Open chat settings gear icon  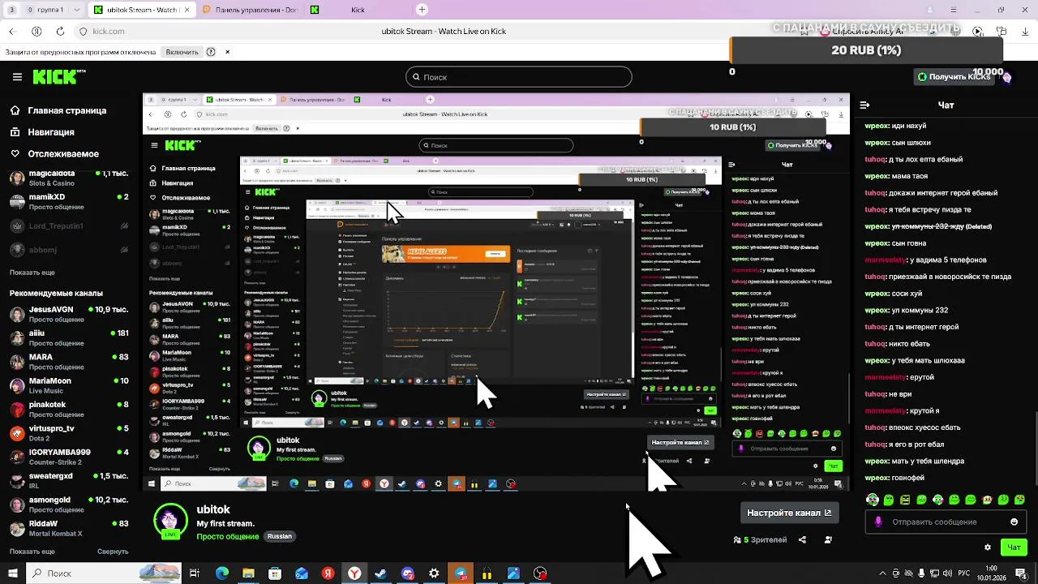(987, 547)
